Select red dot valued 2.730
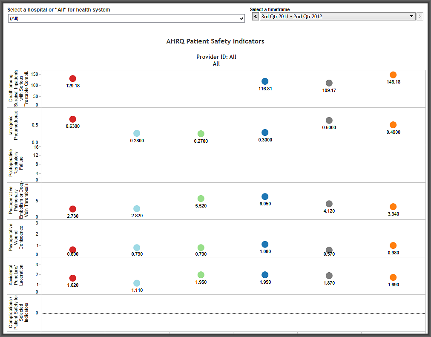Screen dimensions: 431x337 [72, 209]
